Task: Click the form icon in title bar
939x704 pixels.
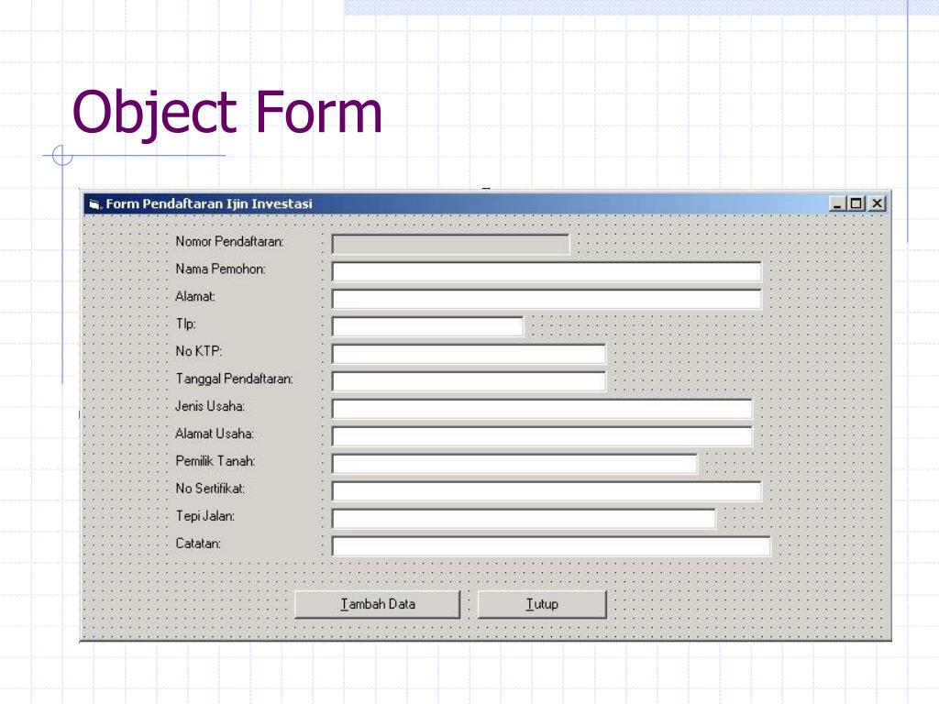Action: pyautogui.click(x=94, y=204)
